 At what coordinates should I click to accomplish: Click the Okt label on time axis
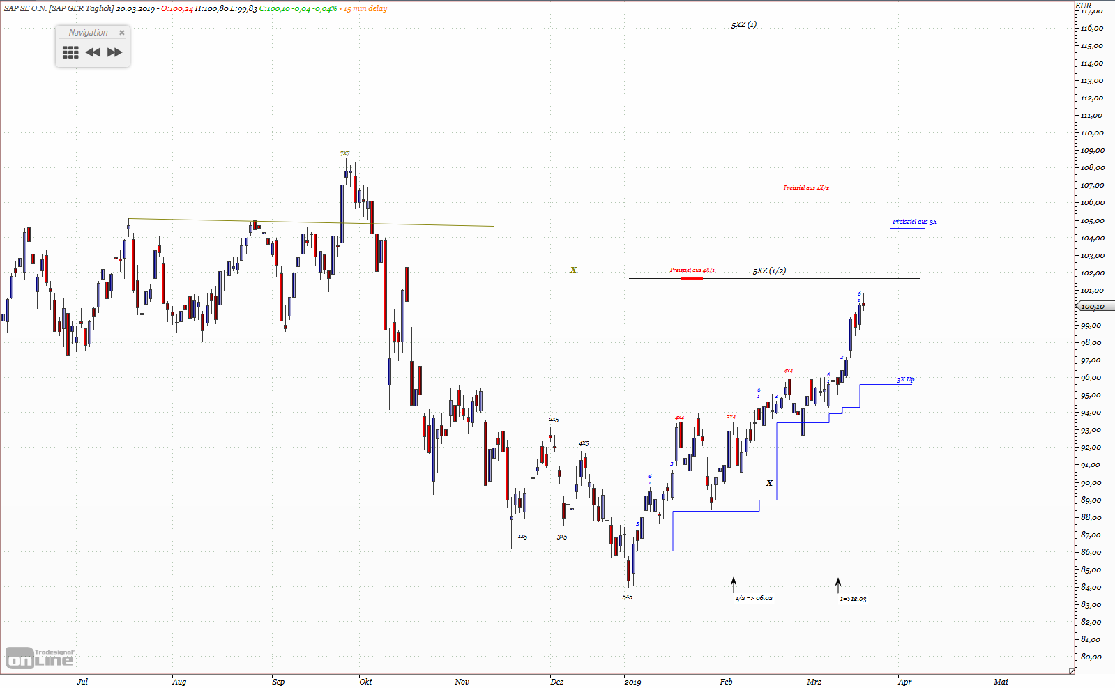365,681
